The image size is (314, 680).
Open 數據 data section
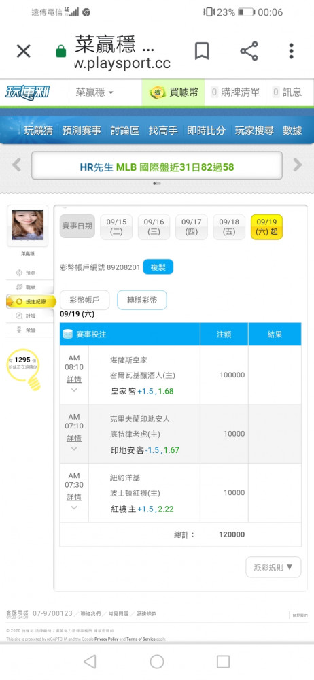tap(292, 130)
